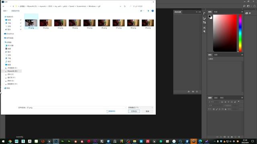Open the address path history dropdown
The width and height of the screenshot is (257, 144).
(x=120, y=6)
